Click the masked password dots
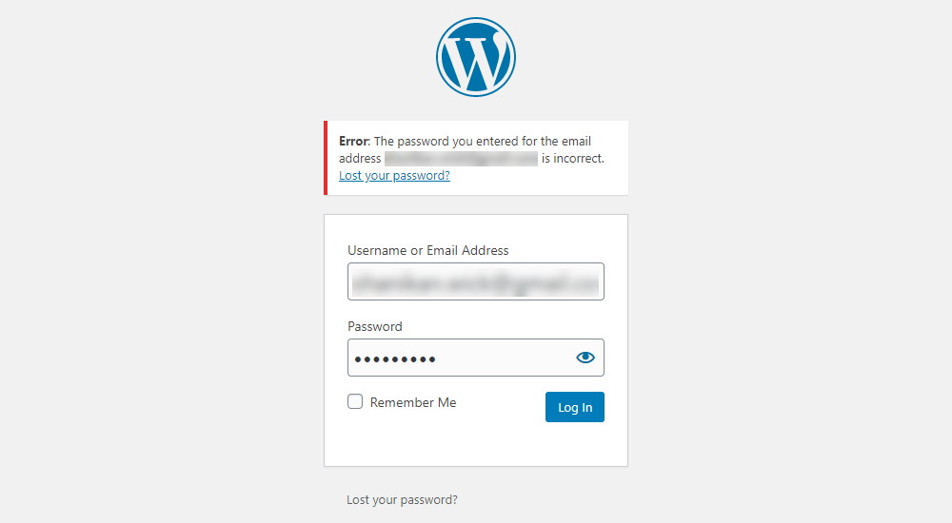Screen dimensions: 952x523 click(395, 358)
